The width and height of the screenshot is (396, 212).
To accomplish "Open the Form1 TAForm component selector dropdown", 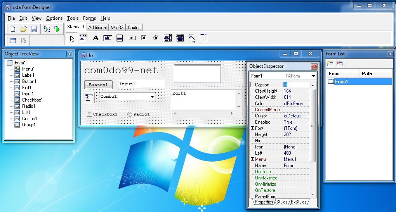I will pyautogui.click(x=313, y=76).
